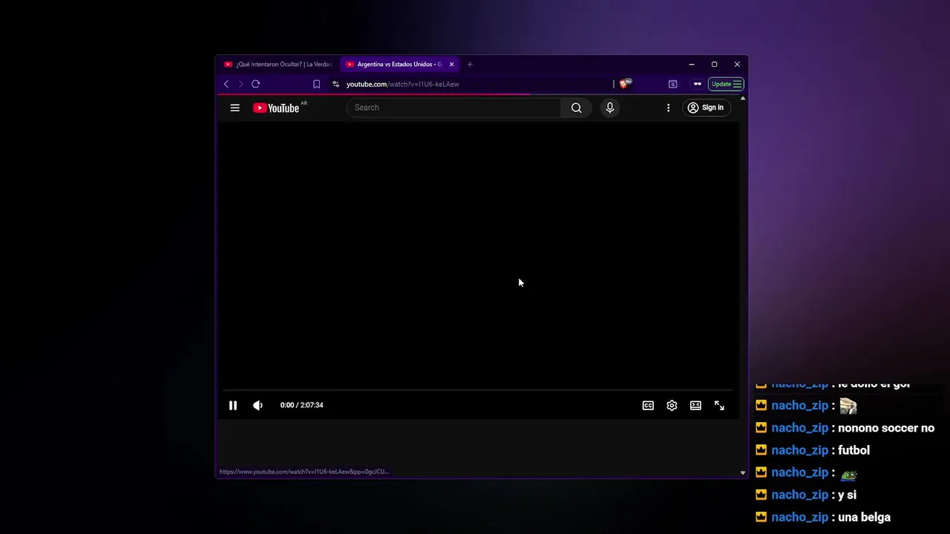Minimize the browser window
950x534 pixels.
(x=691, y=65)
